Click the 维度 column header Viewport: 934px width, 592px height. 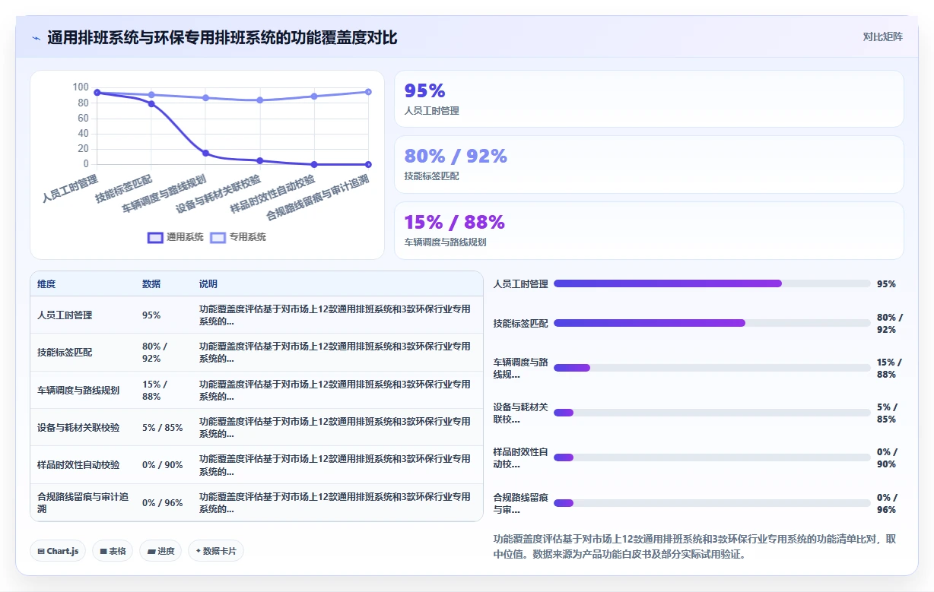coord(46,284)
